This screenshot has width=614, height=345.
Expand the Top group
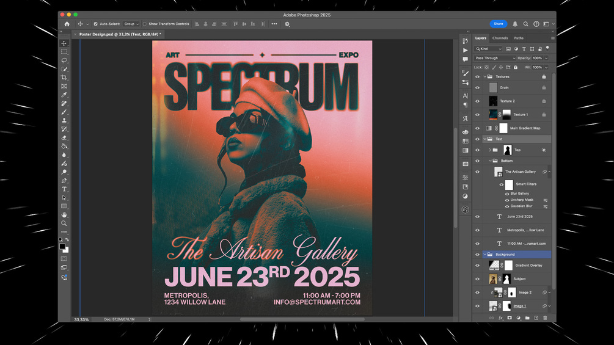(490, 150)
